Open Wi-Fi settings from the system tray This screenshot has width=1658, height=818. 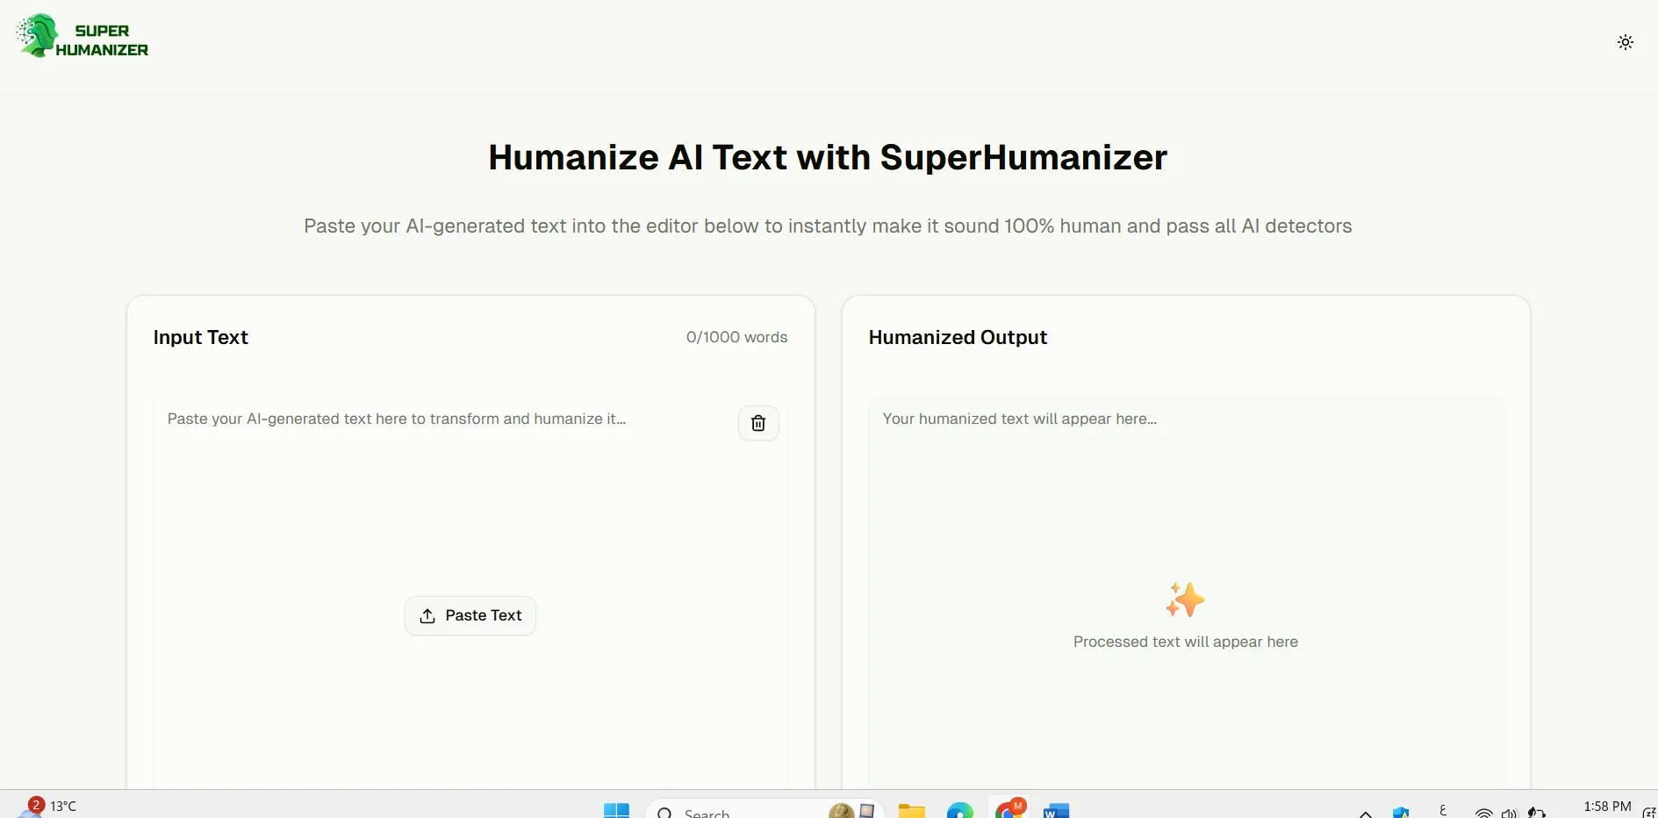(1483, 813)
